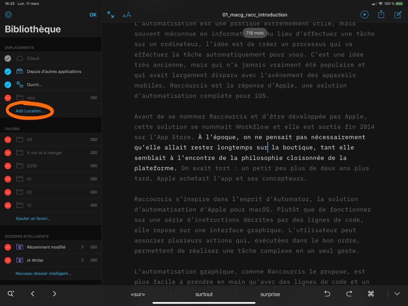Open the Récemment modifié smart folder
The height and width of the screenshot is (306, 408).
coord(51,247)
